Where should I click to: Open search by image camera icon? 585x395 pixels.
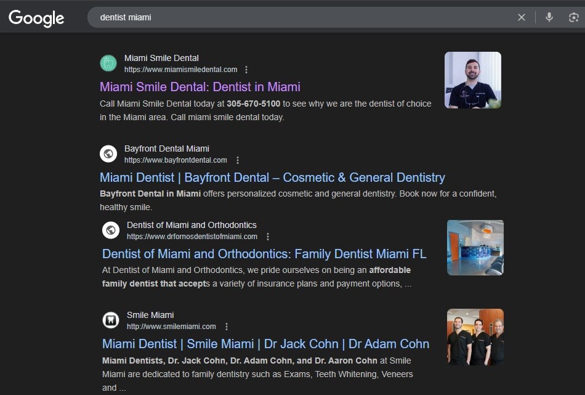click(573, 17)
